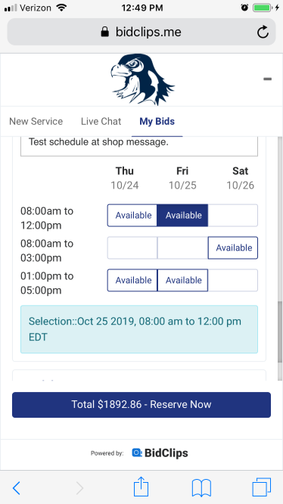The image size is (283, 504).
Task: Tap the bidclips.me address bar
Action: click(141, 32)
